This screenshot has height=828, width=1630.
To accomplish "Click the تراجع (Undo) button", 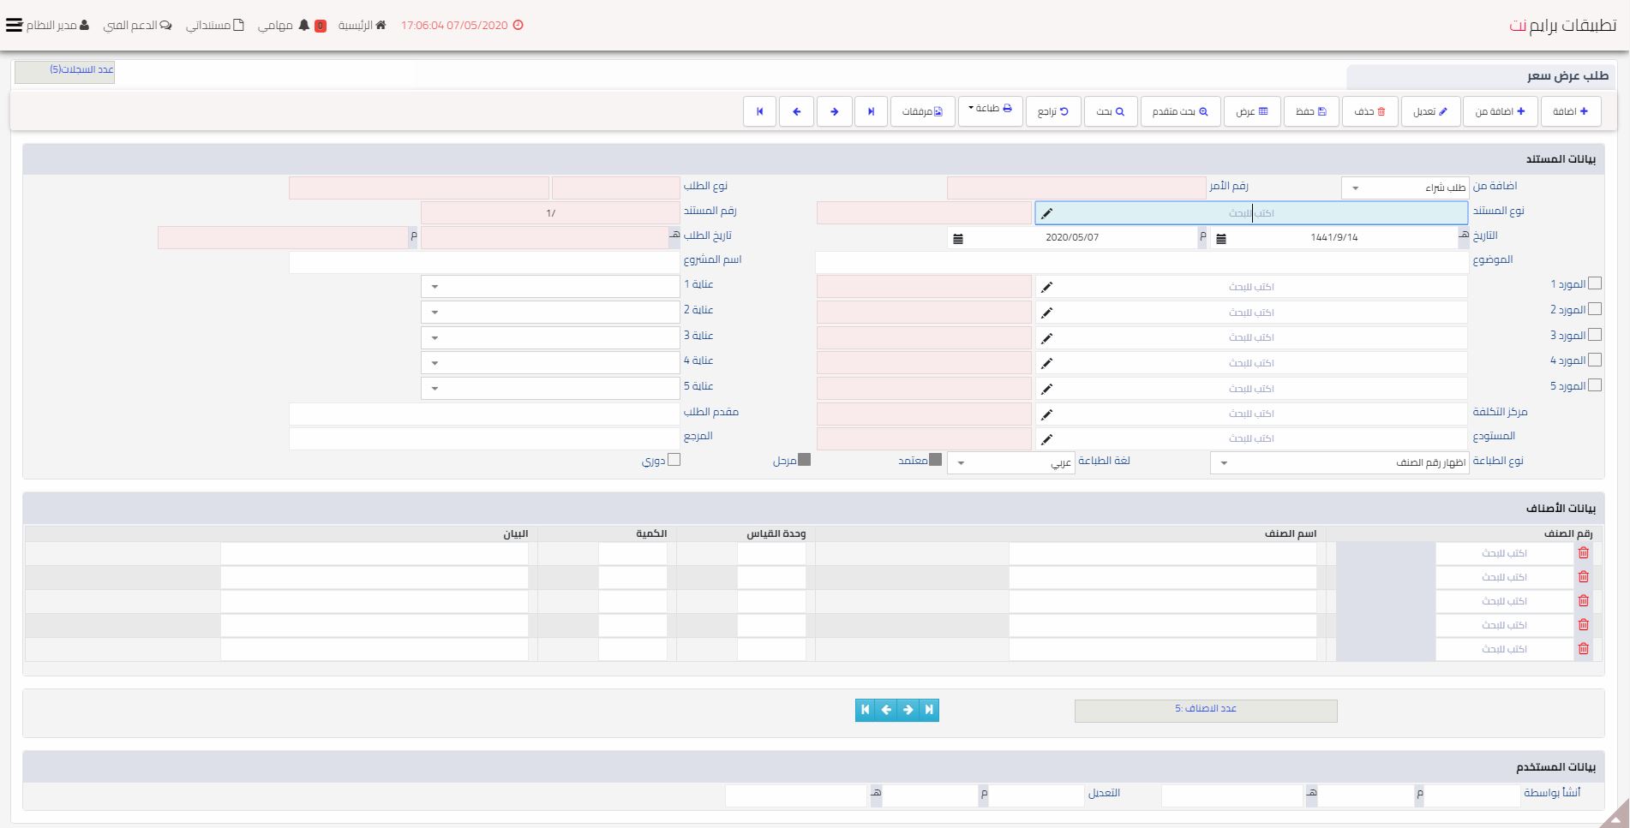I will [1053, 111].
